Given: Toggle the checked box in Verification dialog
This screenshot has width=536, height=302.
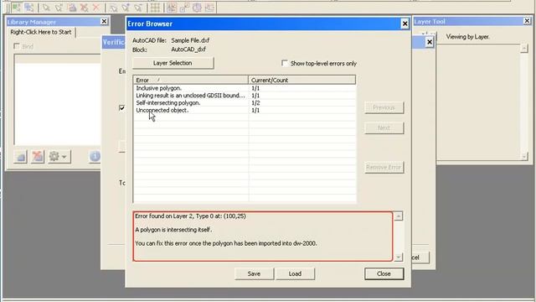Looking at the screenshot, I should [x=122, y=108].
